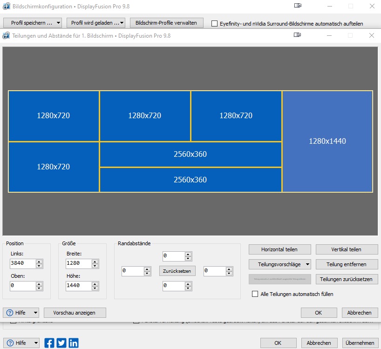Click the Höhe size input field
This screenshot has height=349, width=381.
79,286
